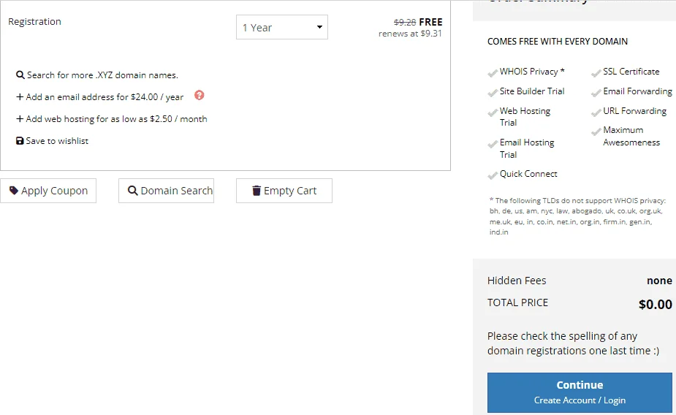Click Save to wishlist link

(57, 141)
